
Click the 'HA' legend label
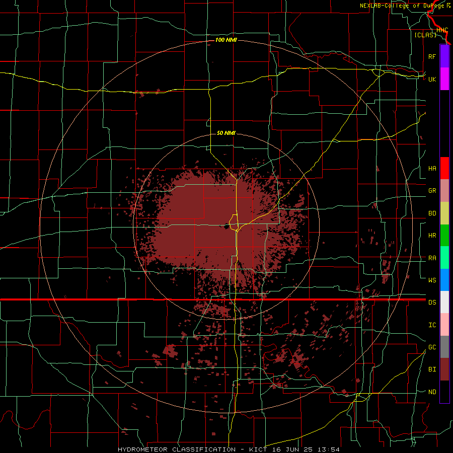pyautogui.click(x=432, y=169)
